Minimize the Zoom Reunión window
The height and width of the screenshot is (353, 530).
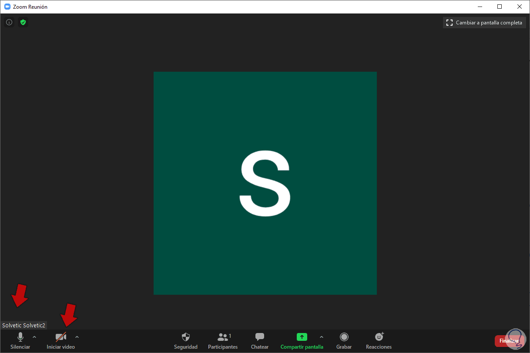pyautogui.click(x=480, y=7)
